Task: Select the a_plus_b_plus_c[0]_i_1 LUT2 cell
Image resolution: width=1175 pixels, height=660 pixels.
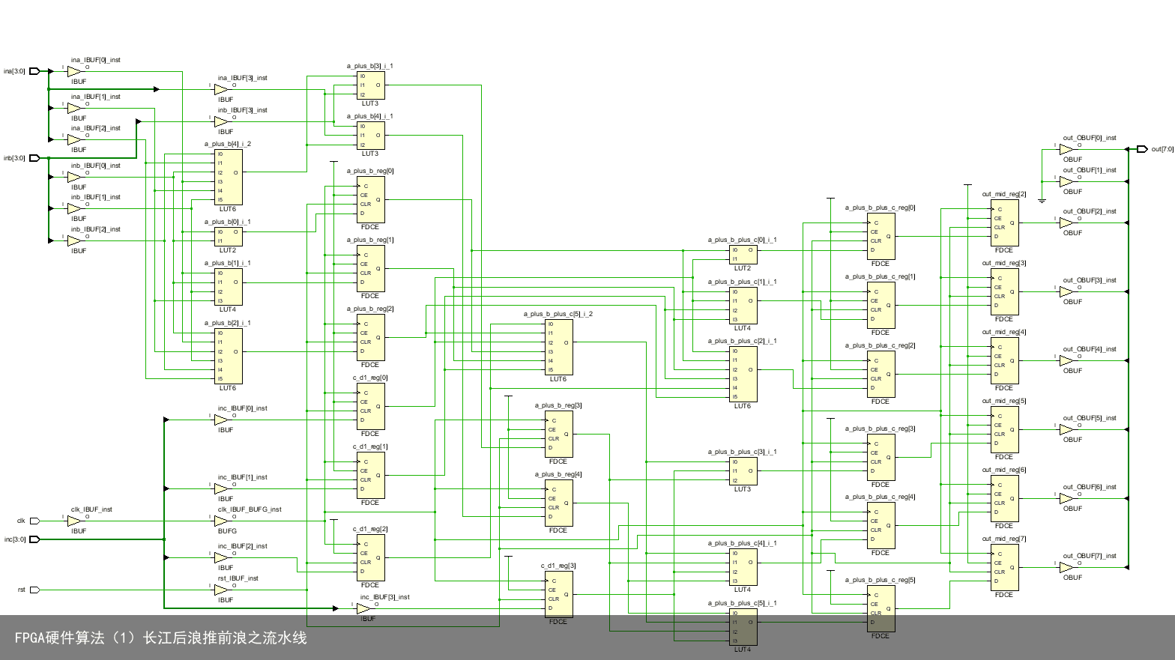Action: (x=743, y=255)
